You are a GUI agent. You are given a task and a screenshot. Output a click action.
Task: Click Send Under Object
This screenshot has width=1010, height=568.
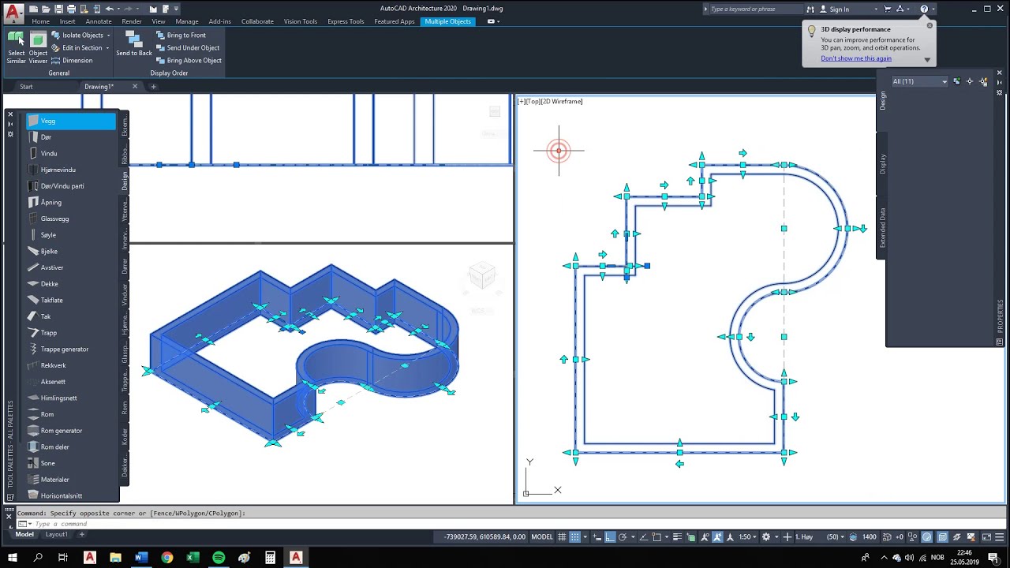188,48
